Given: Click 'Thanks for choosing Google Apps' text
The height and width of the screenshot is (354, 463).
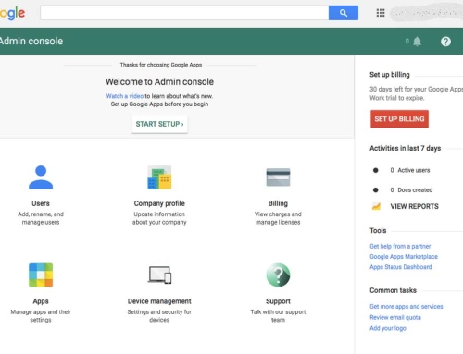Looking at the screenshot, I should (x=161, y=65).
